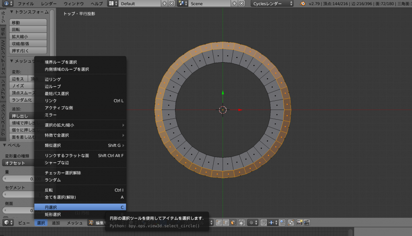412x236 pixels.
Task: Add a new screen layout with plus
Action: pos(165,4)
